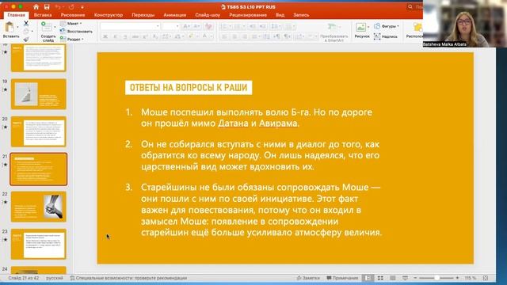Click the clear formatting icon next to font size buttons
Viewport: 507px width, 285px height.
[x=208, y=26]
